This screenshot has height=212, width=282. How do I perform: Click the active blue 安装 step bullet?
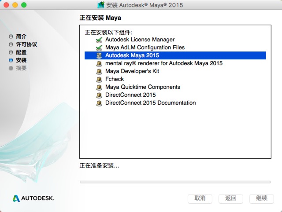[x=11, y=60]
